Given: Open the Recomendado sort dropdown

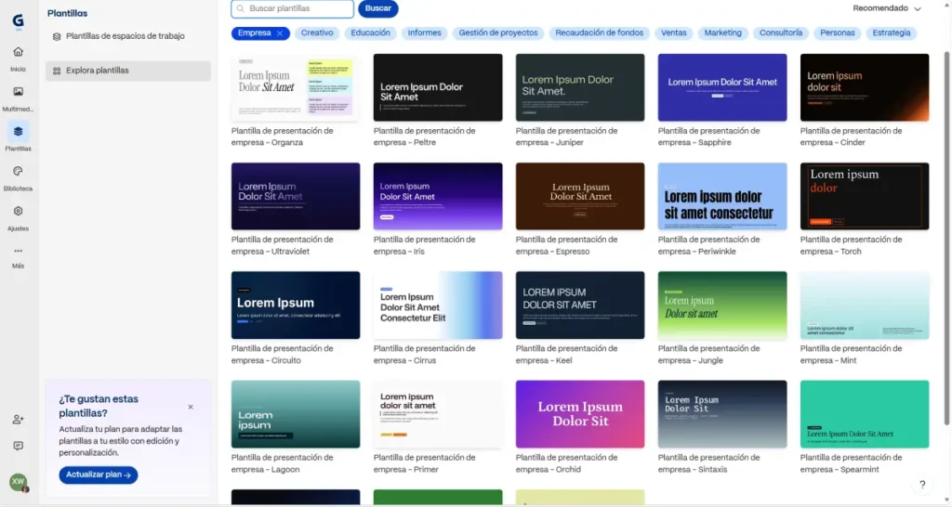Looking at the screenshot, I should click(x=887, y=8).
